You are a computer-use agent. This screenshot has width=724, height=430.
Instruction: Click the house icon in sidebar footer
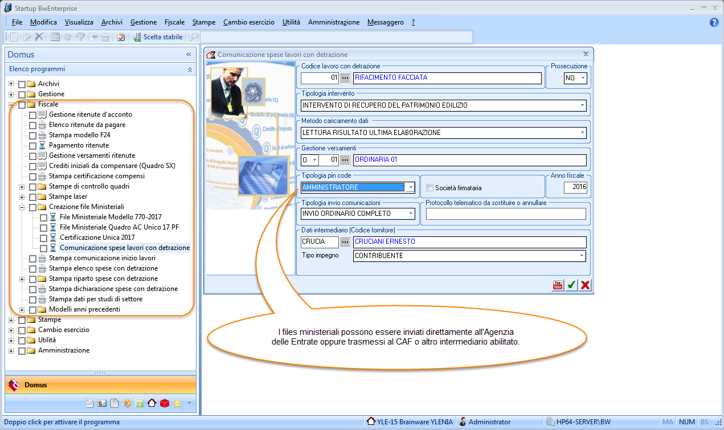pyautogui.click(x=152, y=403)
